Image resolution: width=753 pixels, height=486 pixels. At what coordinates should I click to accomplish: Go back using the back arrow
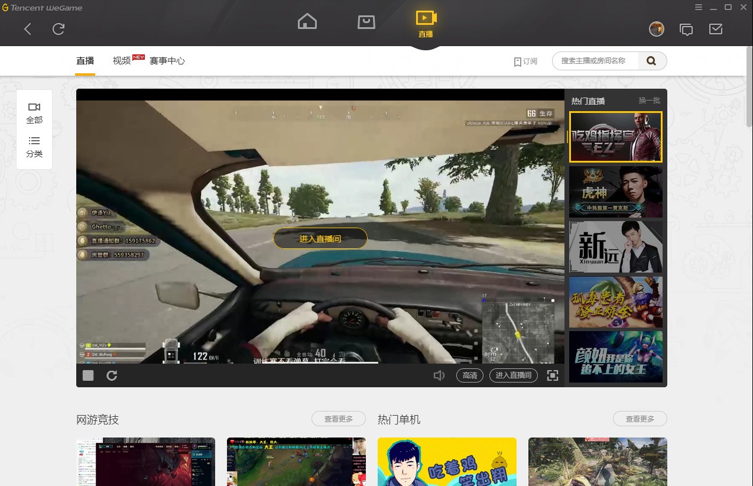point(28,29)
